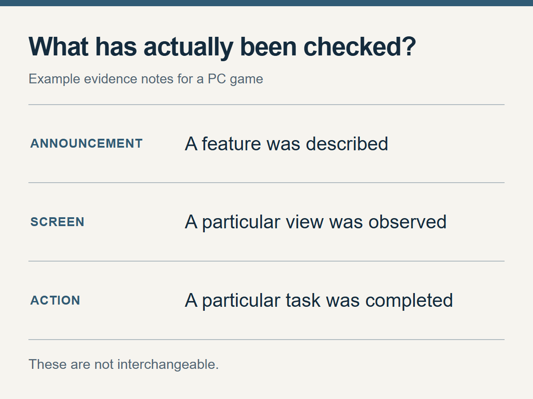
Task: Click the heading 'What has actually been checked?'
Action: point(222,47)
